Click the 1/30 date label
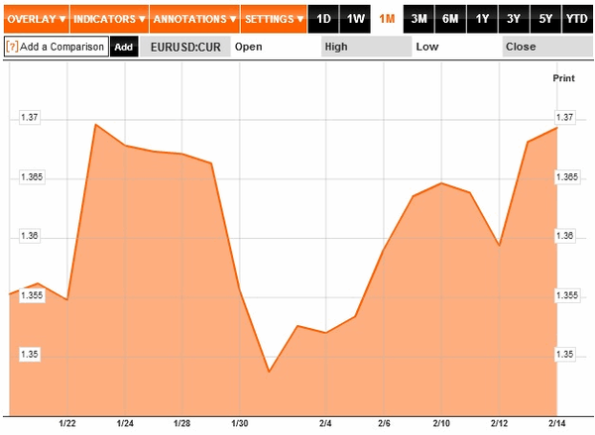Image resolution: width=595 pixels, height=435 pixels. [239, 424]
